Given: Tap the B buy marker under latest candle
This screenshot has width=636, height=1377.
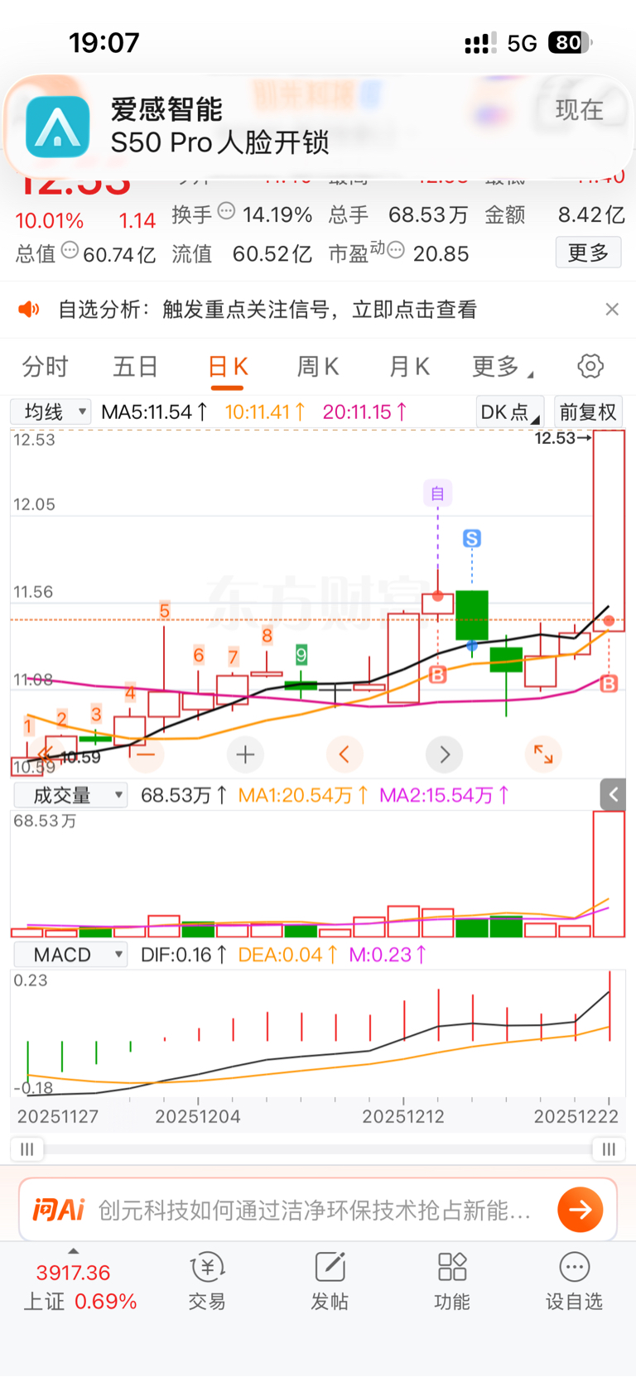Looking at the screenshot, I should click(x=609, y=683).
